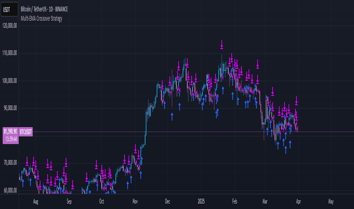Viewport: 354px width, 209px height.
Task: Click the 13:39:44 countdown timer
Action: (11, 139)
